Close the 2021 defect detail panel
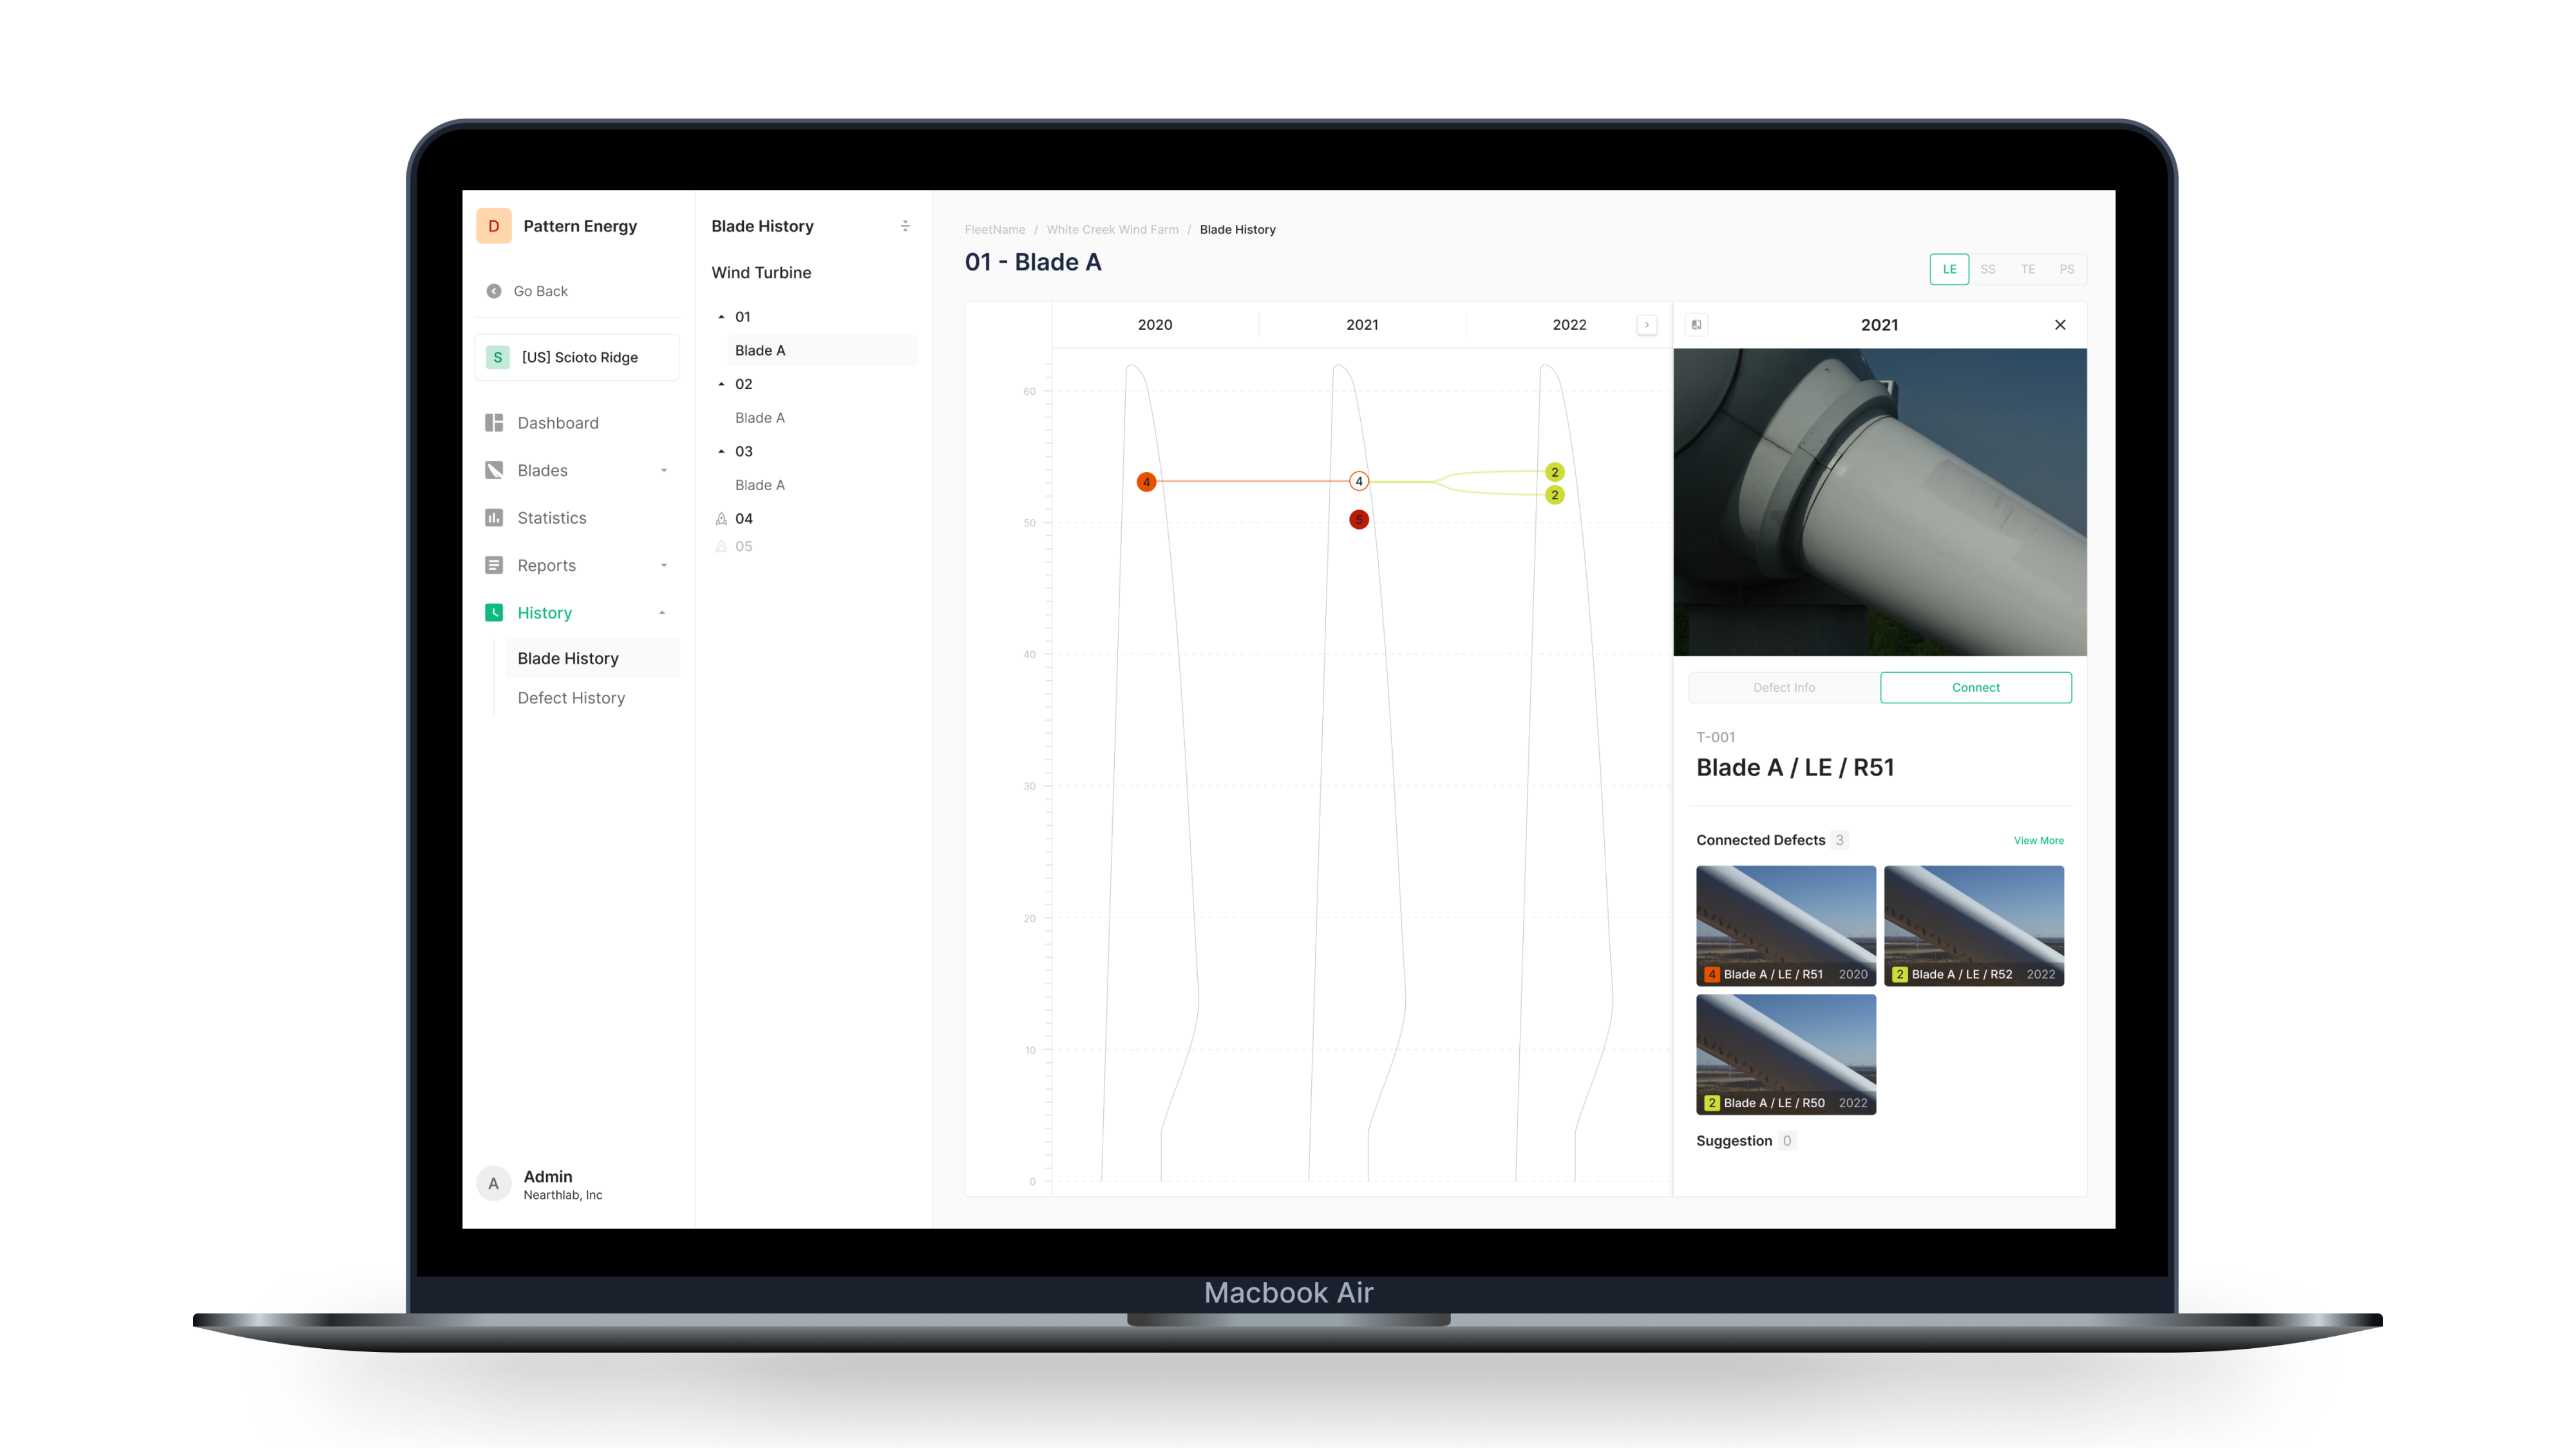 tap(2060, 325)
